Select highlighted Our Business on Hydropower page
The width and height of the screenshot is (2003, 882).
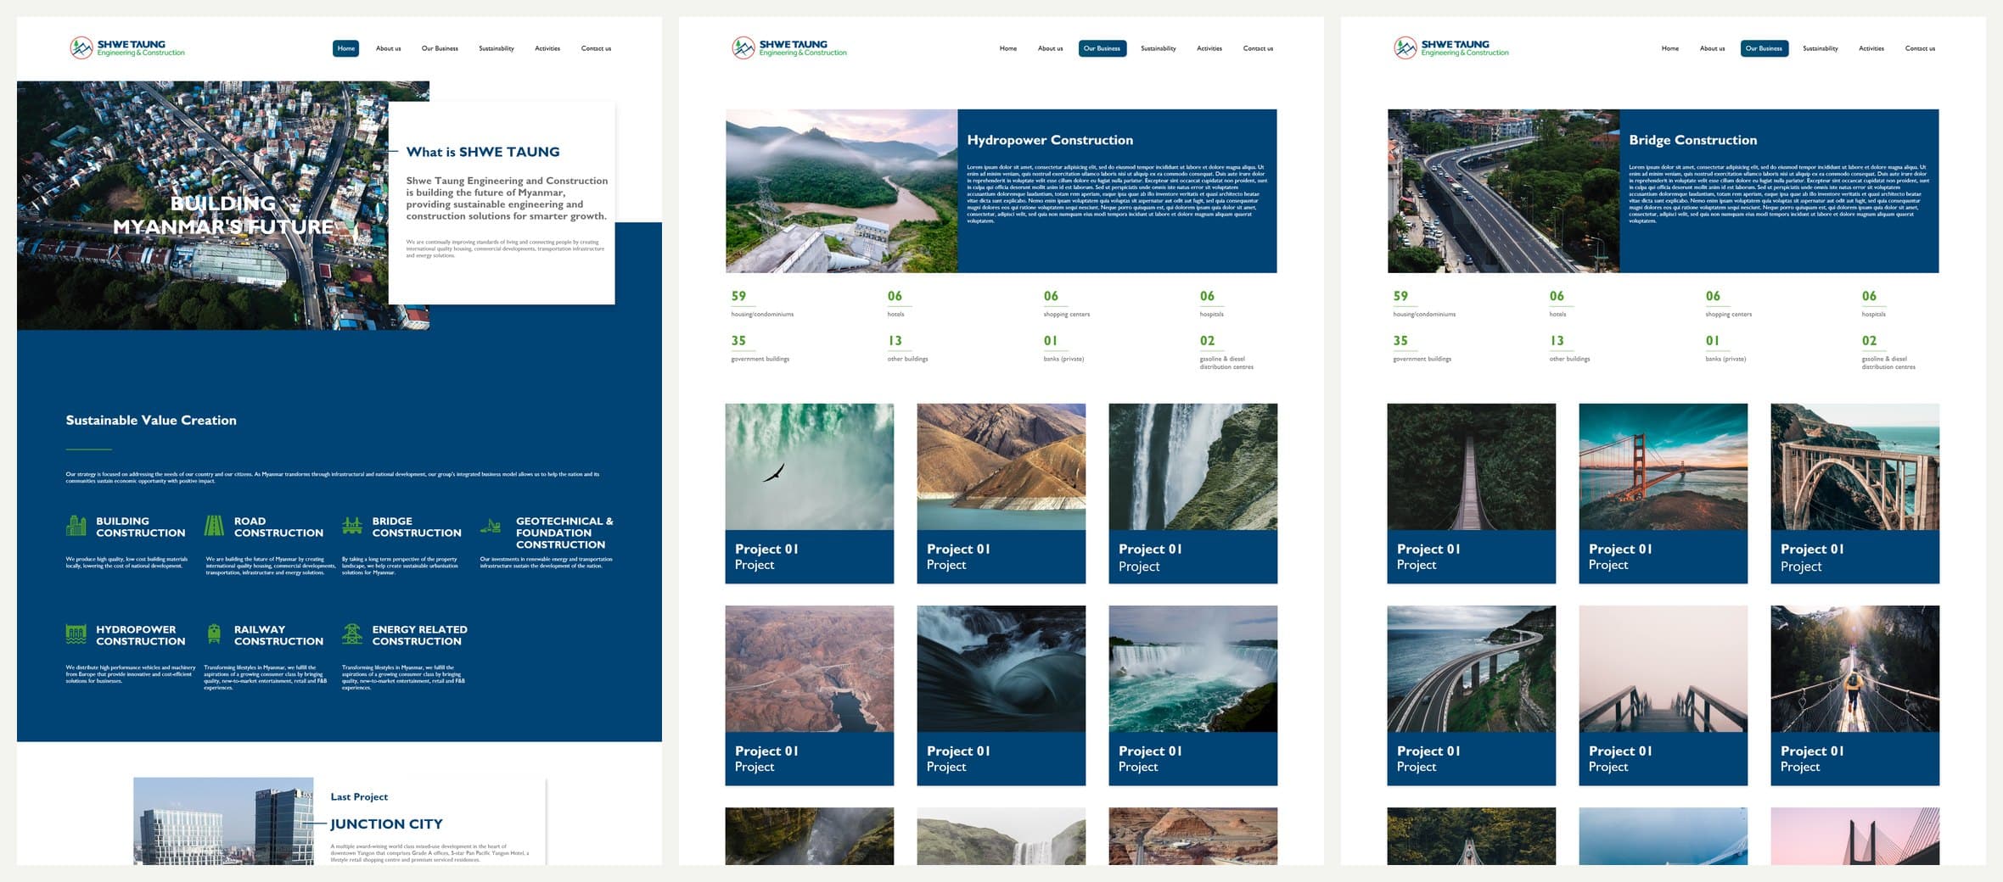[x=1102, y=48]
